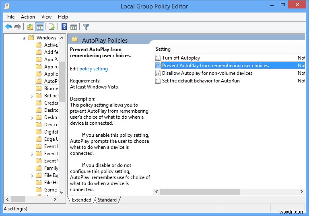This screenshot has height=216, width=309.
Task: Click the Forward arrow toolbar icon
Action: 18,27
